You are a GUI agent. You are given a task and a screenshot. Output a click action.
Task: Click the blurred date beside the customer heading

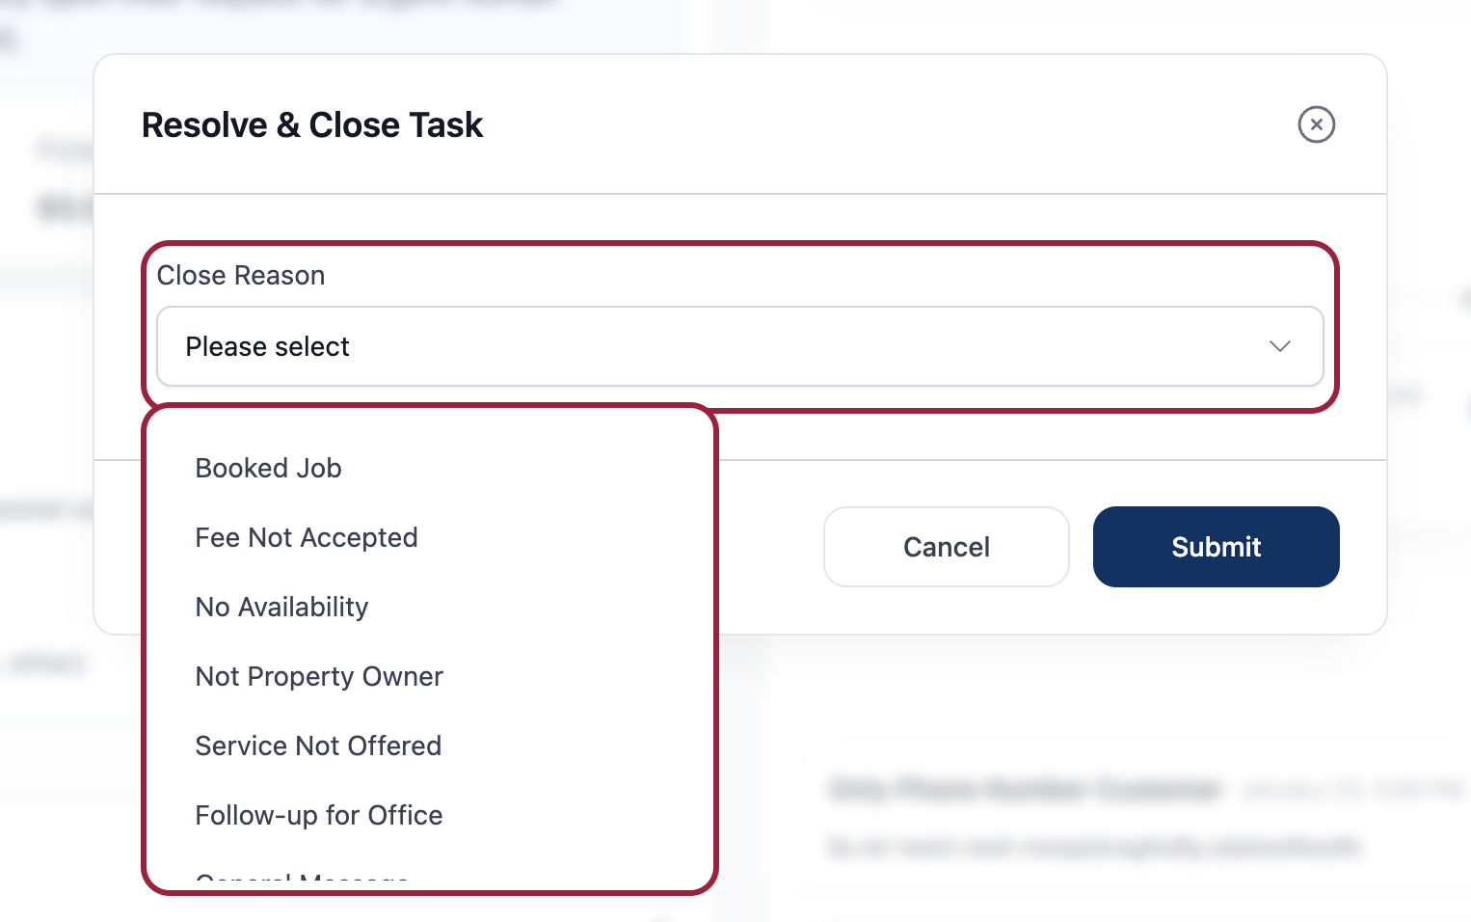point(1350,791)
